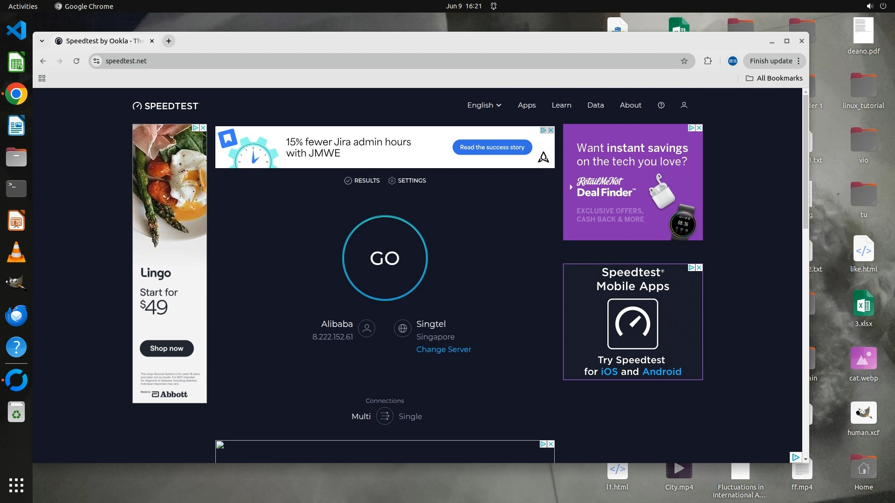This screenshot has width=895, height=503.
Task: Click the Change Server link
Action: (x=443, y=349)
